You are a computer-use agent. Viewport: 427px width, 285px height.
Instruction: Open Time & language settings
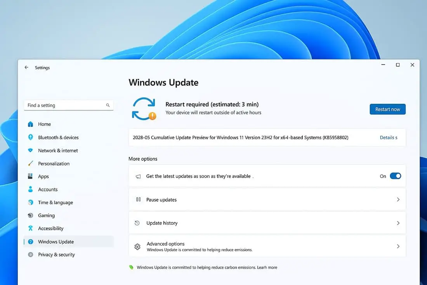[69, 202]
